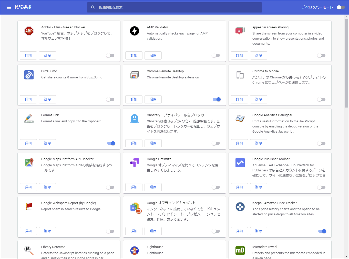The width and height of the screenshot is (349, 259).
Task: Click the scrollbar up arrow
Action: (347, 17)
